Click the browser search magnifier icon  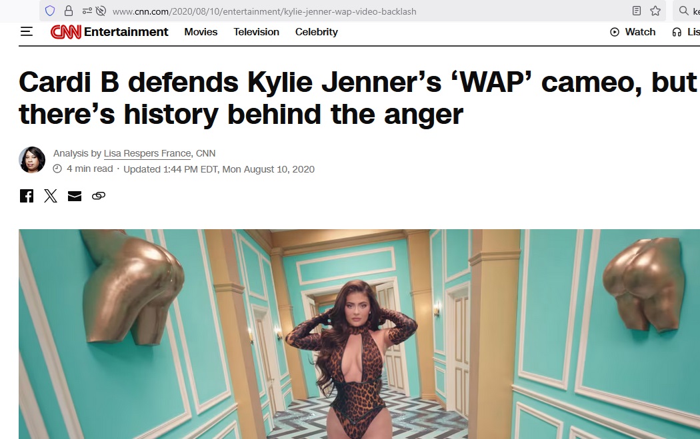click(x=683, y=11)
